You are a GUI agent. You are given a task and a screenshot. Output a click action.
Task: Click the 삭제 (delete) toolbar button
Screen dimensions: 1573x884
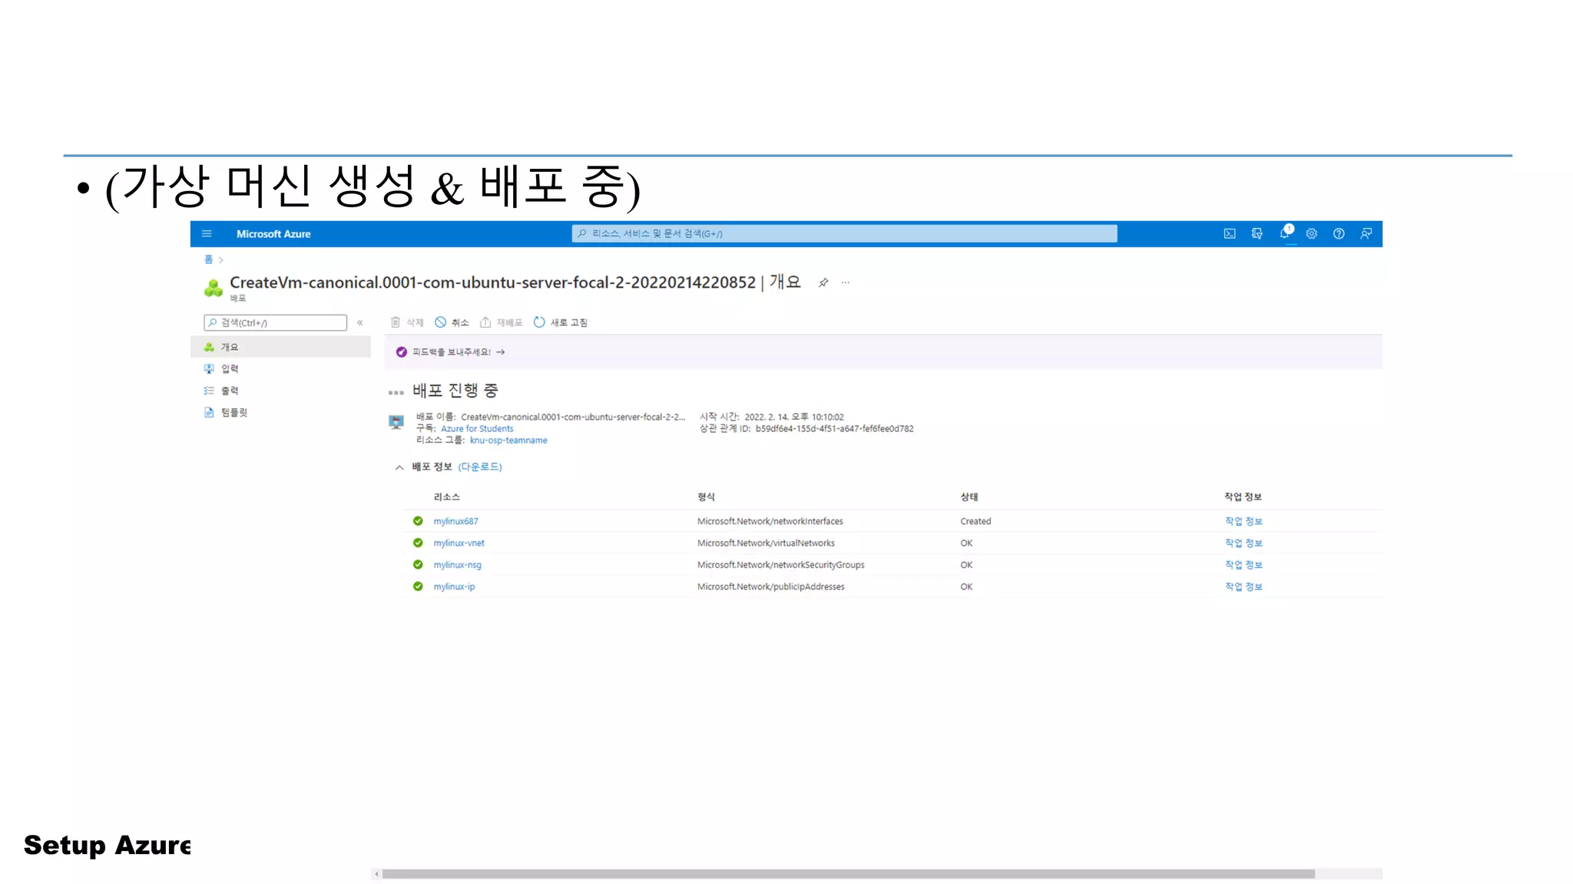click(407, 322)
